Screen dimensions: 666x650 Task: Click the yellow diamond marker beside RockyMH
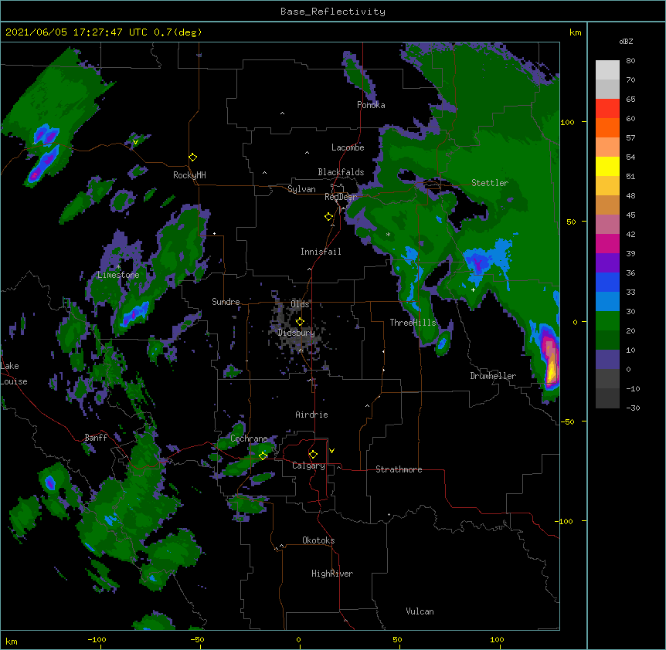[192, 157]
